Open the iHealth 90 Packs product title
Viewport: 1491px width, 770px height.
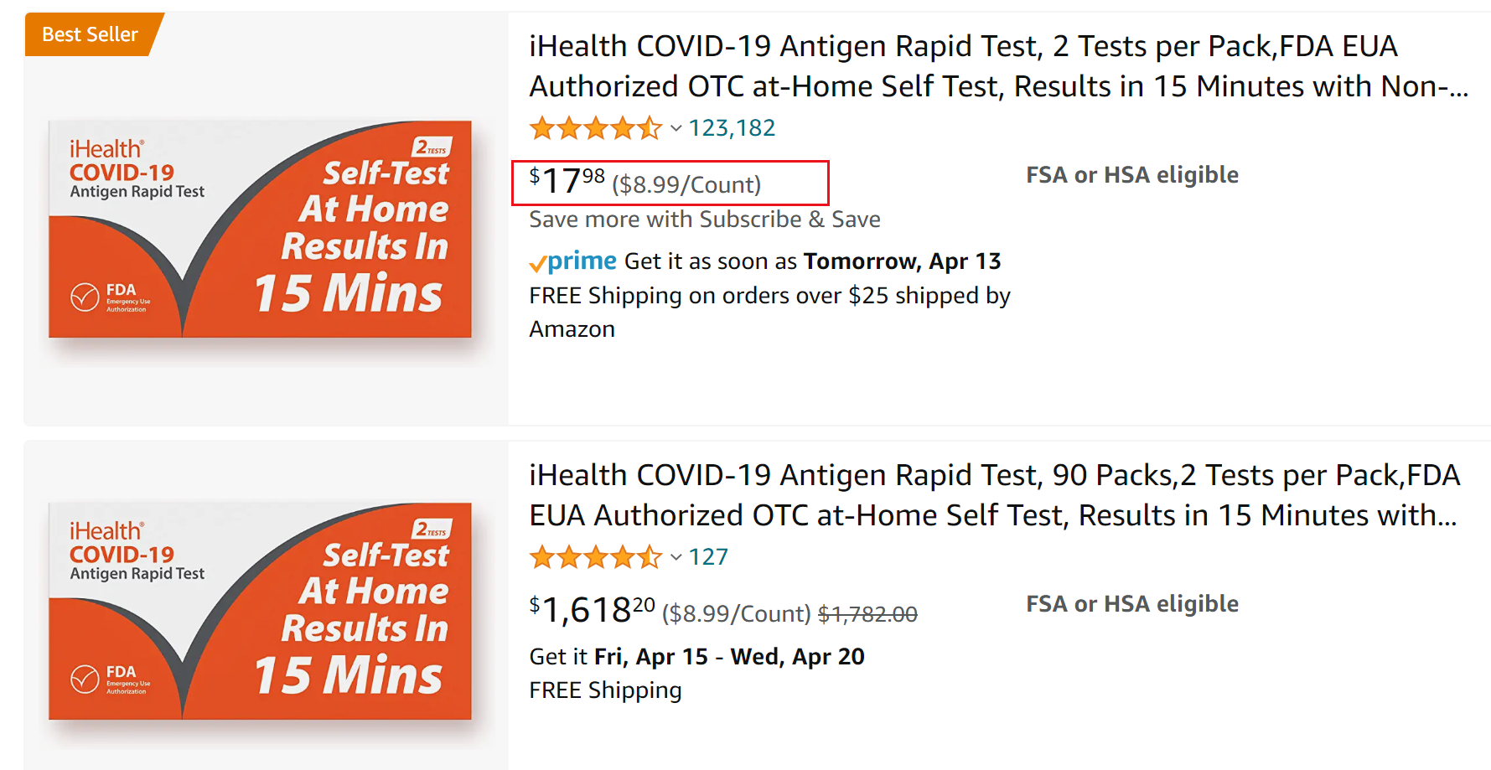pyautogui.click(x=994, y=495)
